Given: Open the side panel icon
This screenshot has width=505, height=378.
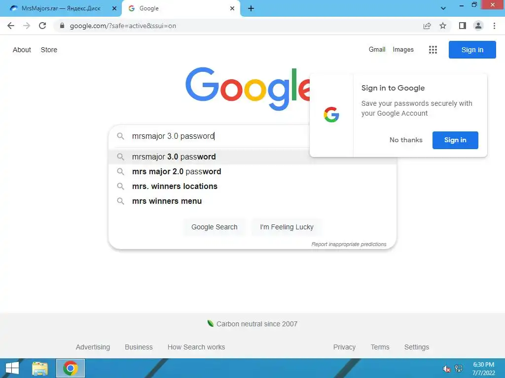Looking at the screenshot, I should tap(463, 26).
